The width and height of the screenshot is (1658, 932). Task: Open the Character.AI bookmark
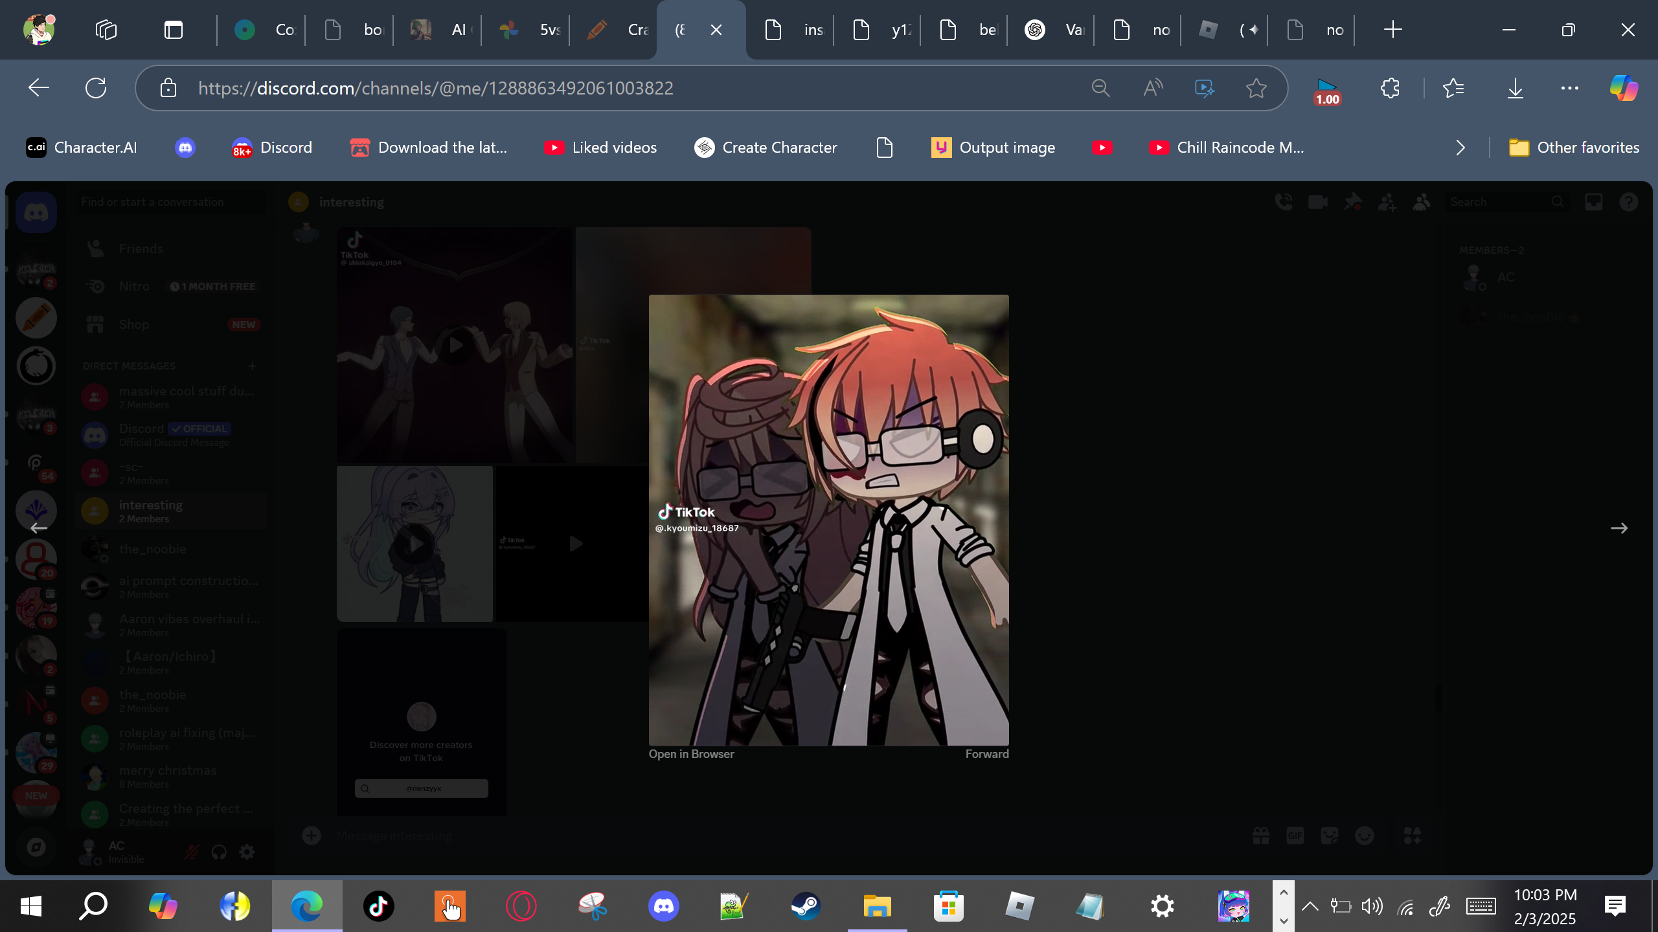82,148
